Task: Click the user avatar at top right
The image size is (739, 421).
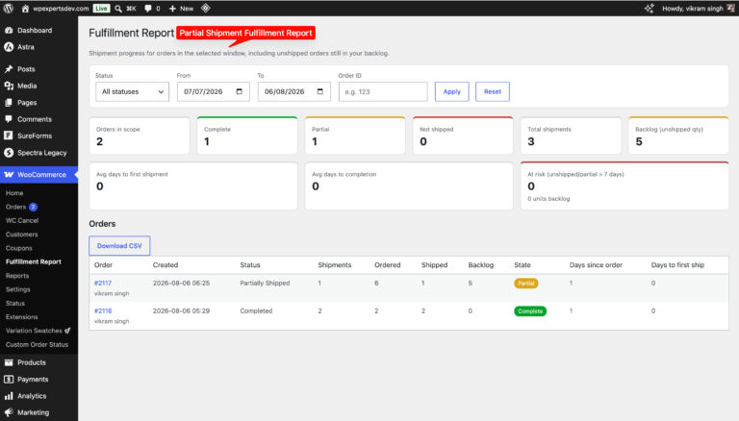Action: (x=731, y=9)
